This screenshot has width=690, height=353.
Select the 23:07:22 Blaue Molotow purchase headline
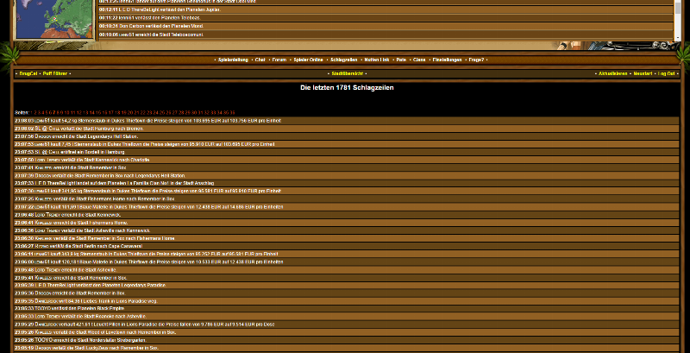(x=347, y=207)
